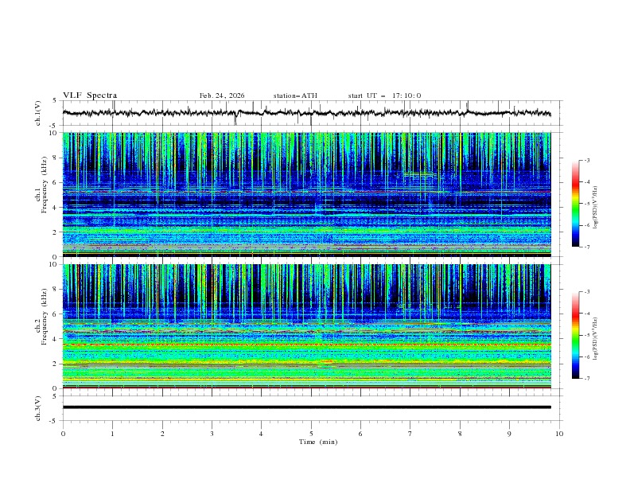Click time axis tick label "8"
This screenshot has height=487, width=630.
pos(460,434)
